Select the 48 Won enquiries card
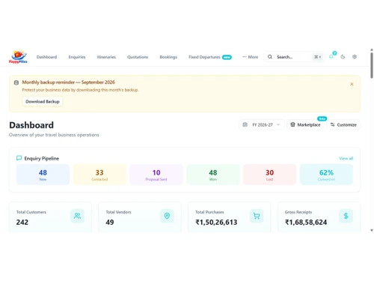The image size is (374, 281). tap(213, 175)
